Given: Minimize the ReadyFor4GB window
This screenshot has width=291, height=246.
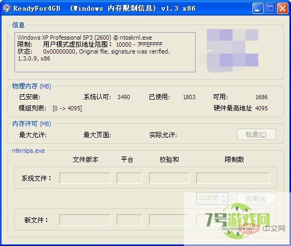Looking at the screenshot, I should click(258, 9).
